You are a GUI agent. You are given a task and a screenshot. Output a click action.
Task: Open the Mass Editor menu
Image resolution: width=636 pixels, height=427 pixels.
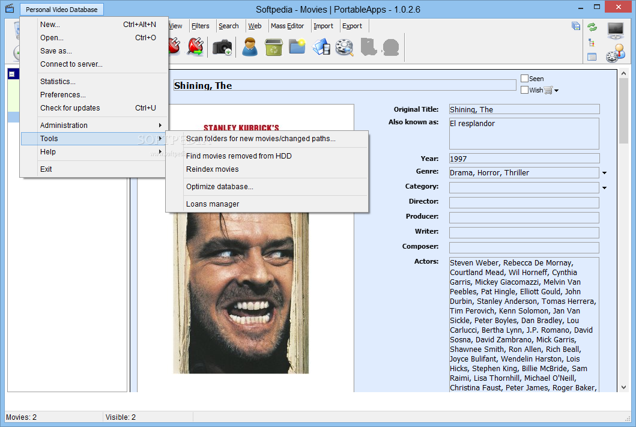tap(287, 26)
